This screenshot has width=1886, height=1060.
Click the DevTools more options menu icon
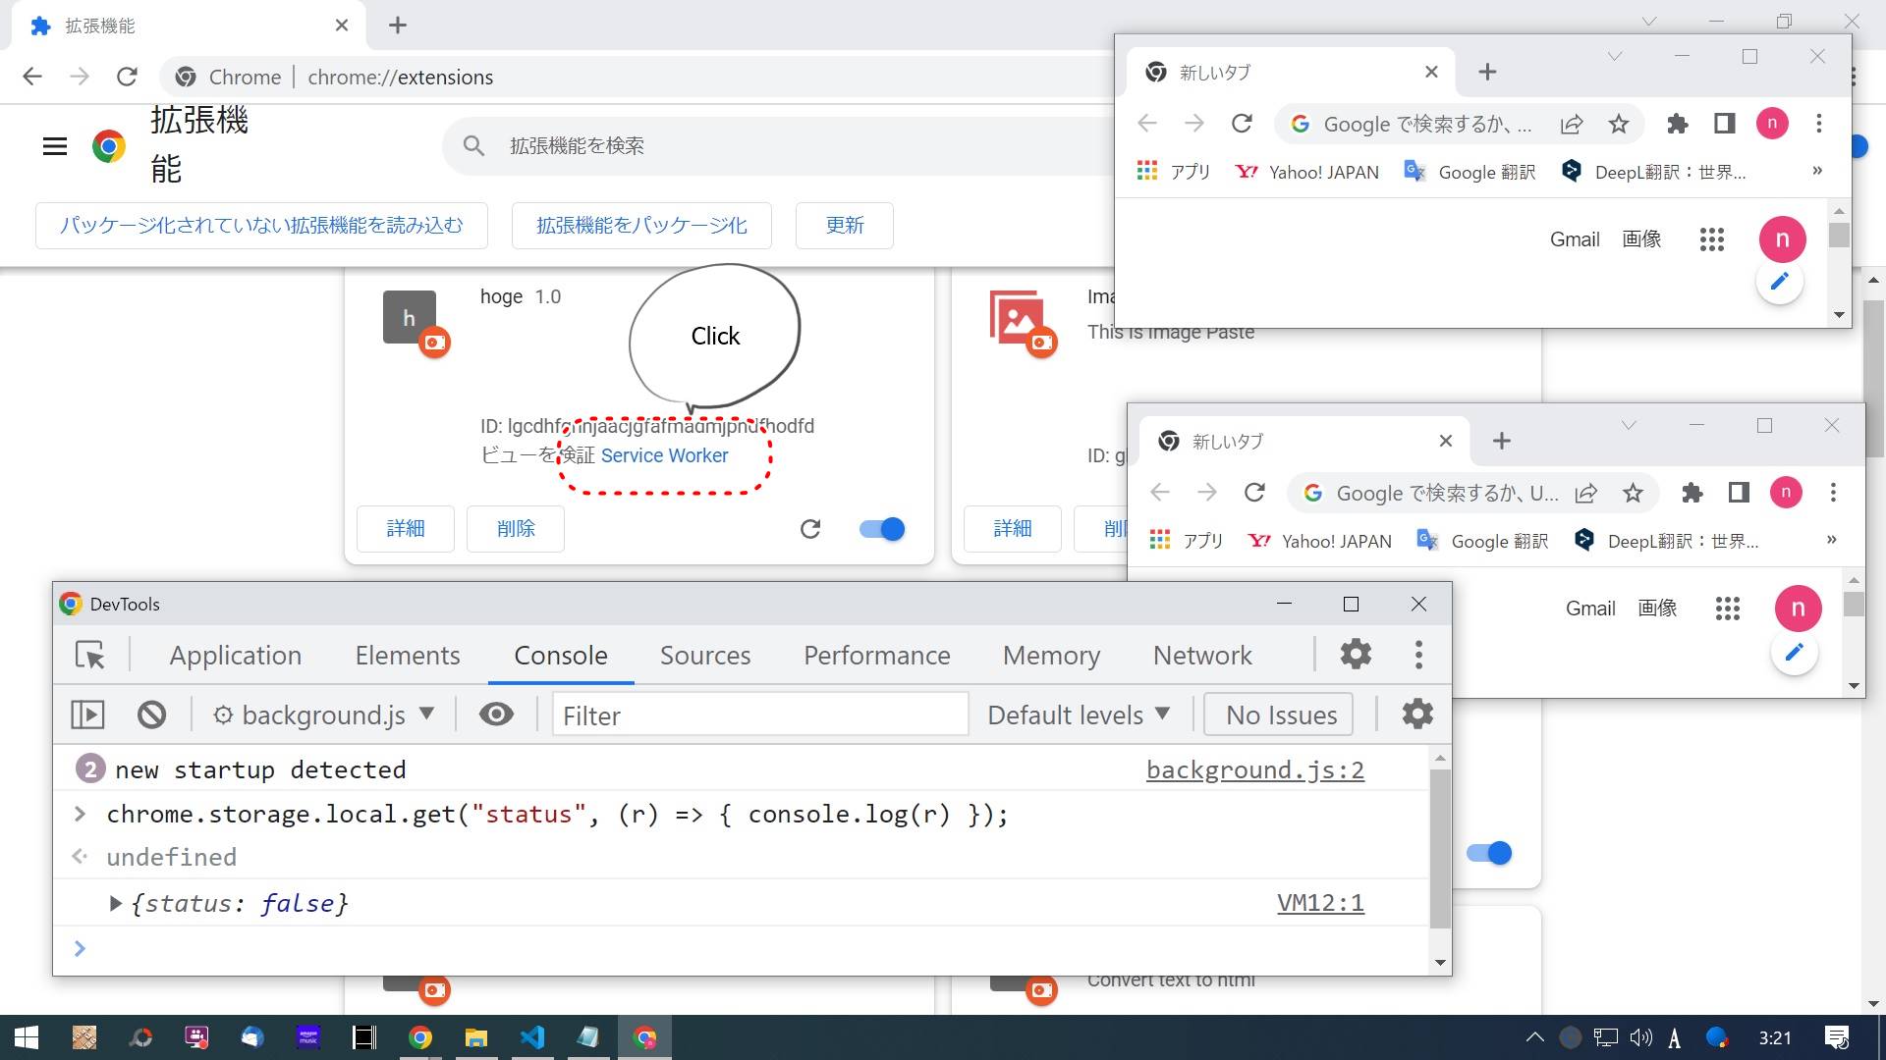coord(1419,655)
